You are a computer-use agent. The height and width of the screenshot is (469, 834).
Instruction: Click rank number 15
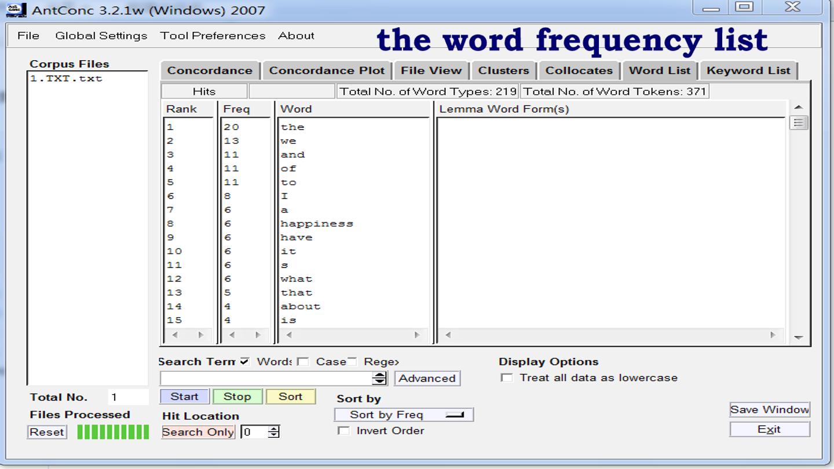coord(174,320)
